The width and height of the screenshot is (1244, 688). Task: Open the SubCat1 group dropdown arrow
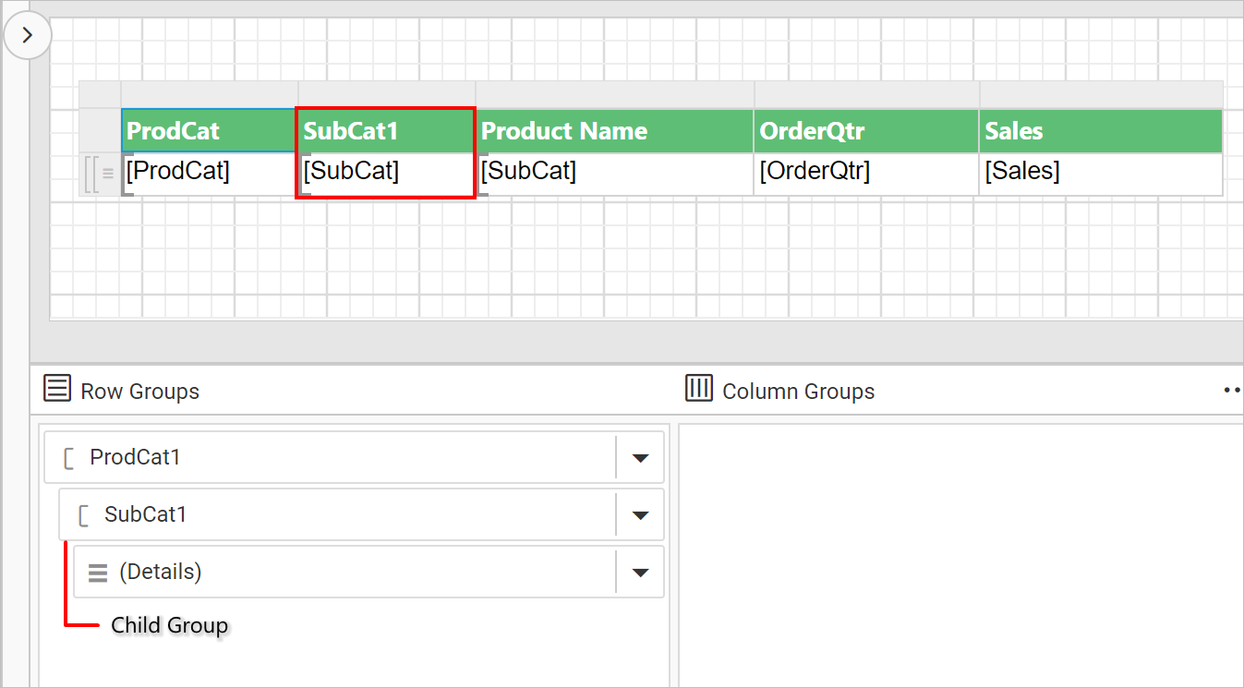641,515
